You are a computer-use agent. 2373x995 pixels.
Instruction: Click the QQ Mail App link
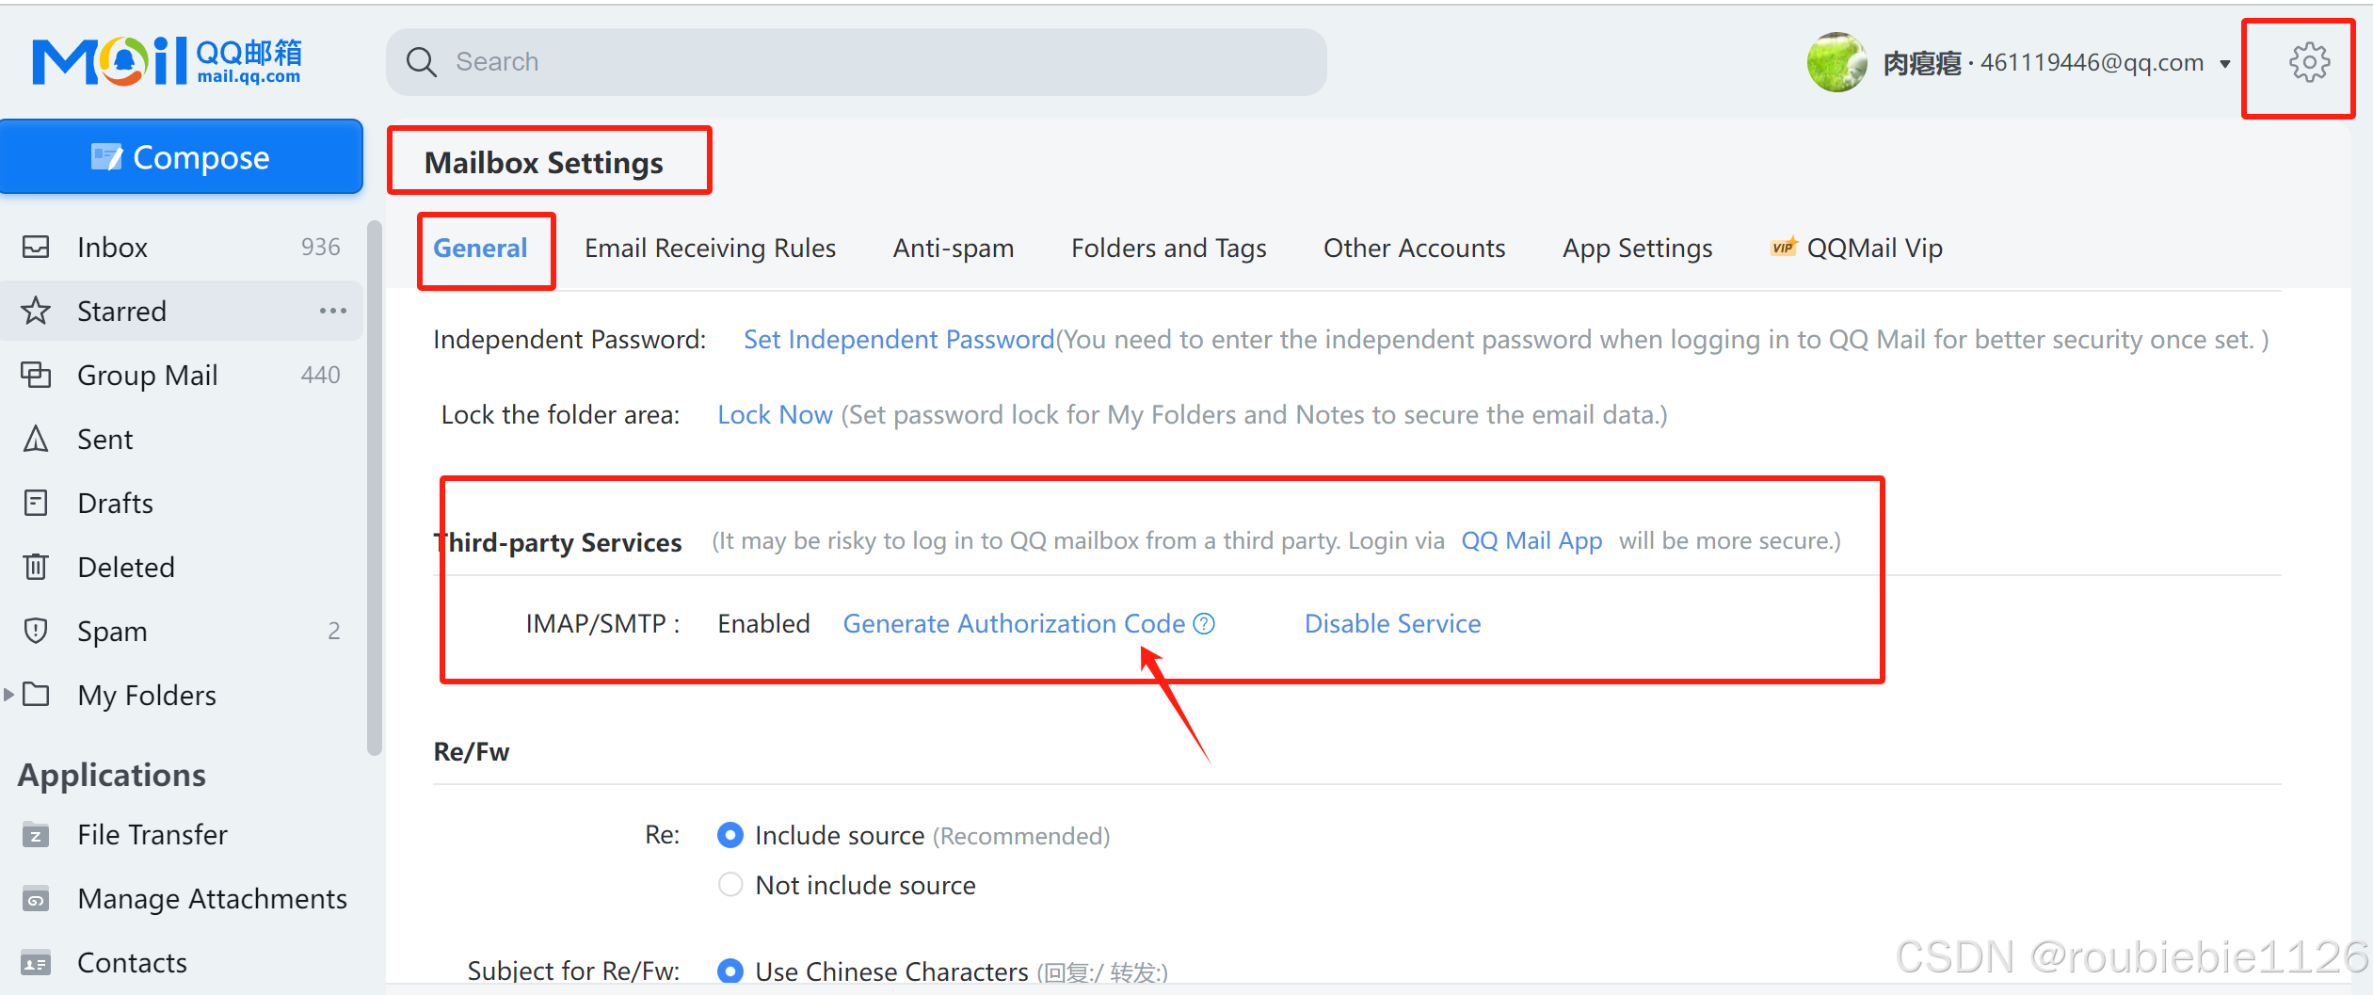click(1531, 540)
